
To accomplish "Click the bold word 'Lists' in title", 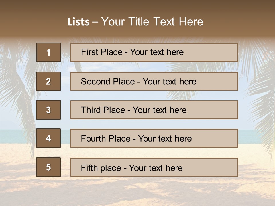I will click(78, 22).
